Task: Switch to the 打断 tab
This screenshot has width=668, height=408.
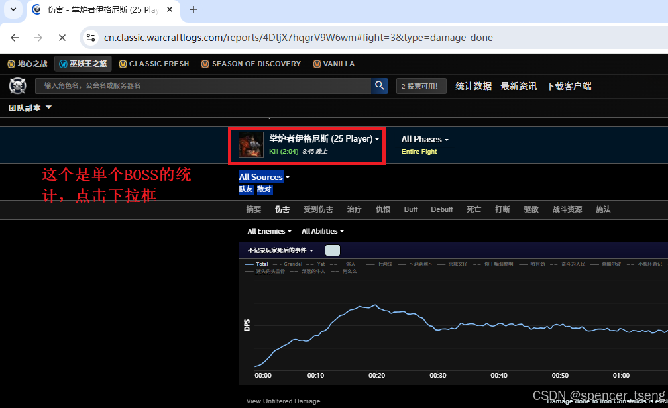Action: tap(503, 209)
